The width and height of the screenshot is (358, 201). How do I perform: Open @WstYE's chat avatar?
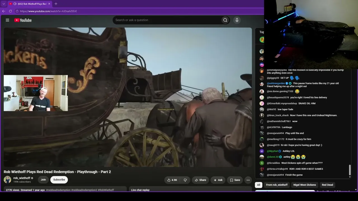point(262,109)
